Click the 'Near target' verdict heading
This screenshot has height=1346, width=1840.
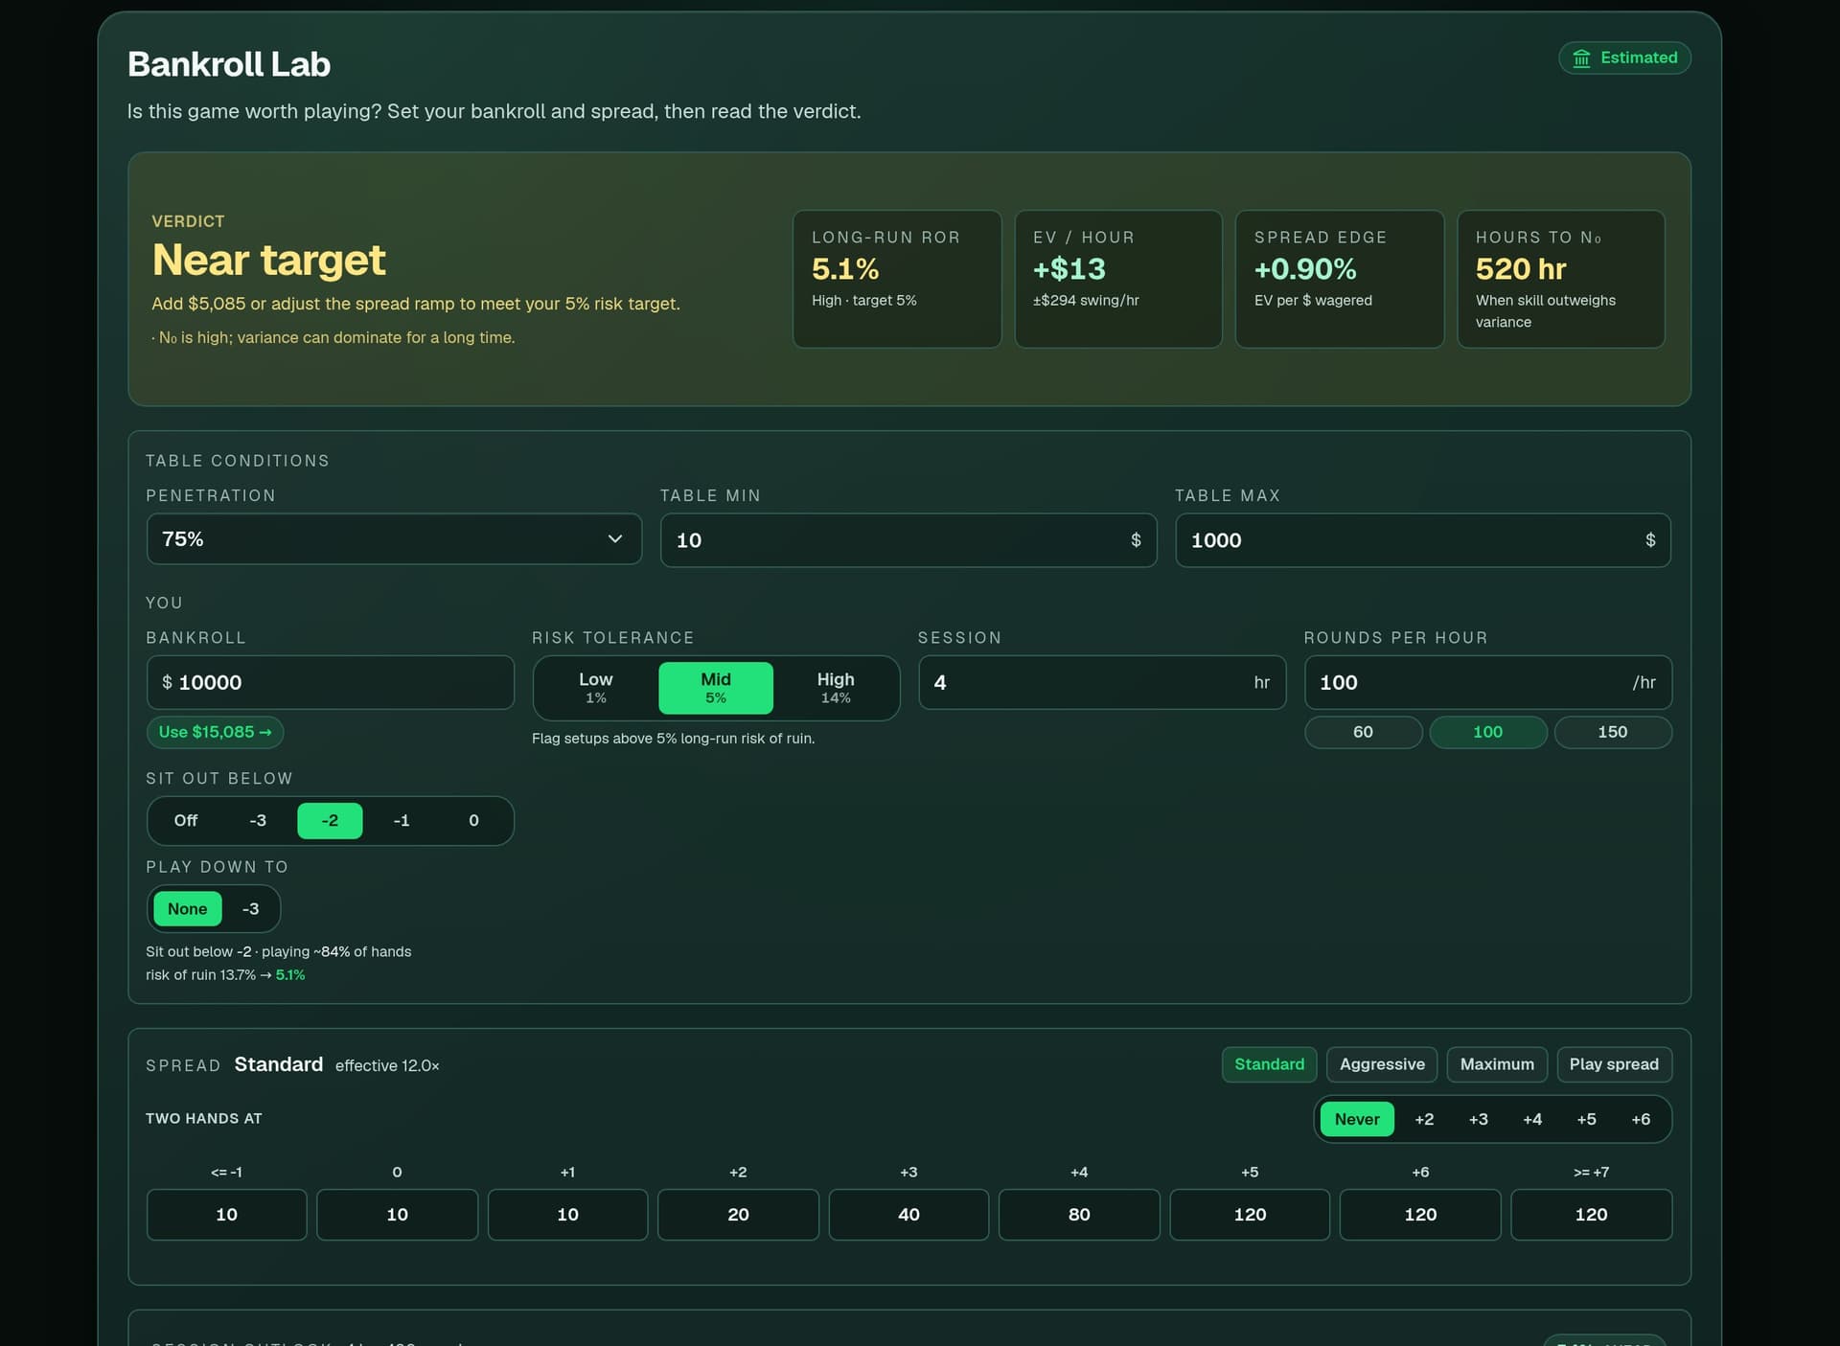pyautogui.click(x=268, y=261)
